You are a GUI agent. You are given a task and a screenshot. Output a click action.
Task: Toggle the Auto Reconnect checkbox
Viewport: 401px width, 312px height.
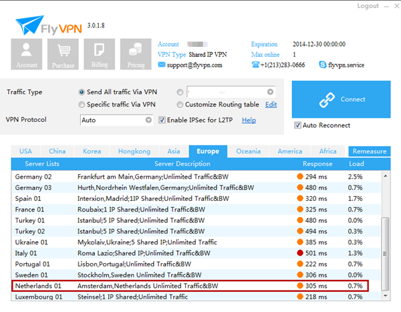tap(297, 125)
